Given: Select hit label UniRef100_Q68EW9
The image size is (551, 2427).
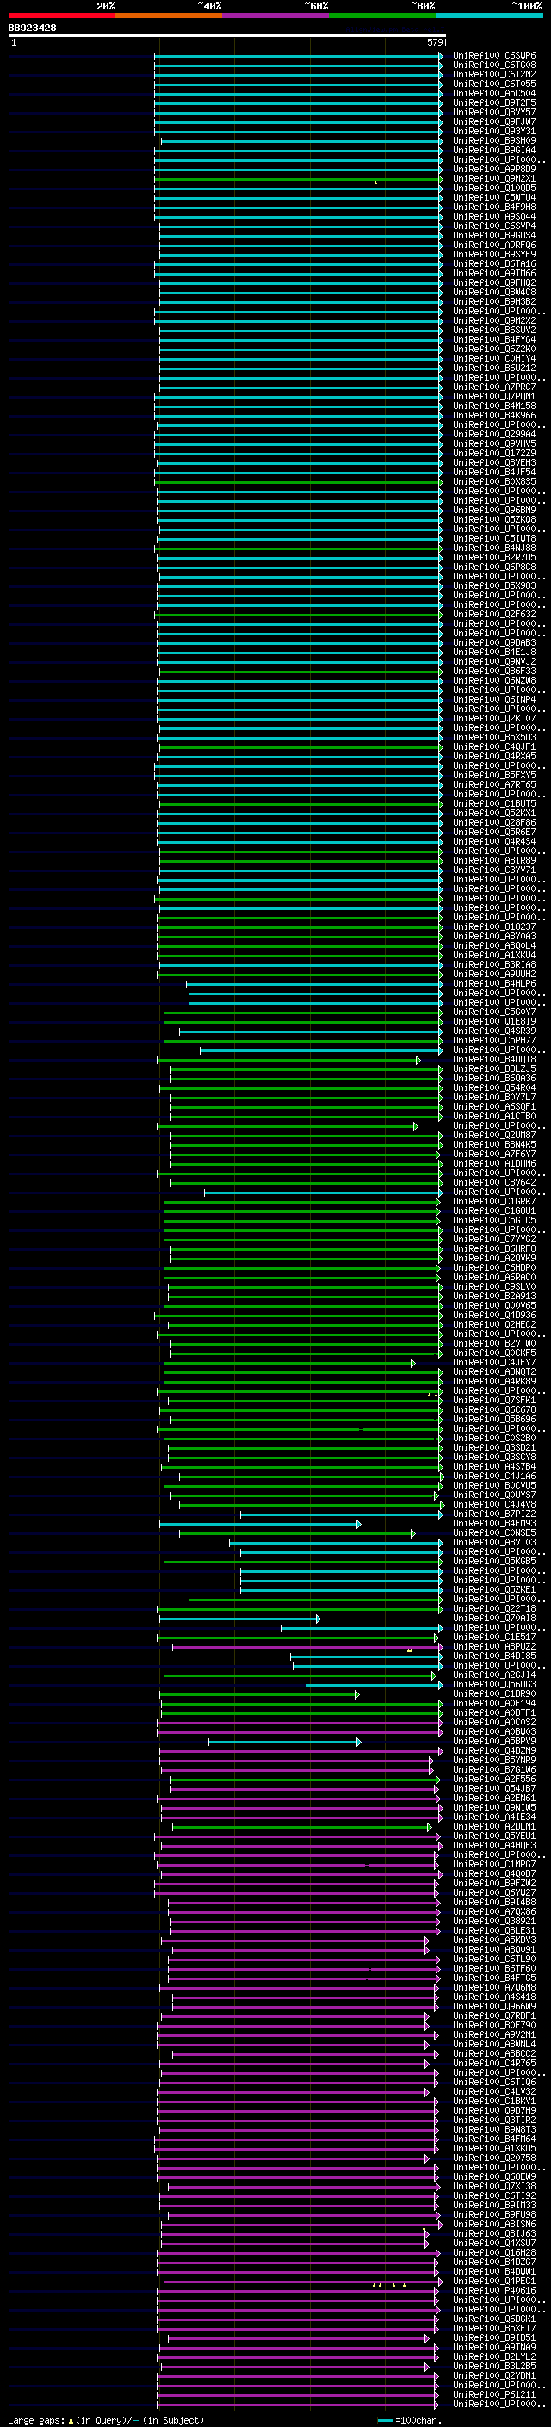Looking at the screenshot, I should tap(494, 2177).
